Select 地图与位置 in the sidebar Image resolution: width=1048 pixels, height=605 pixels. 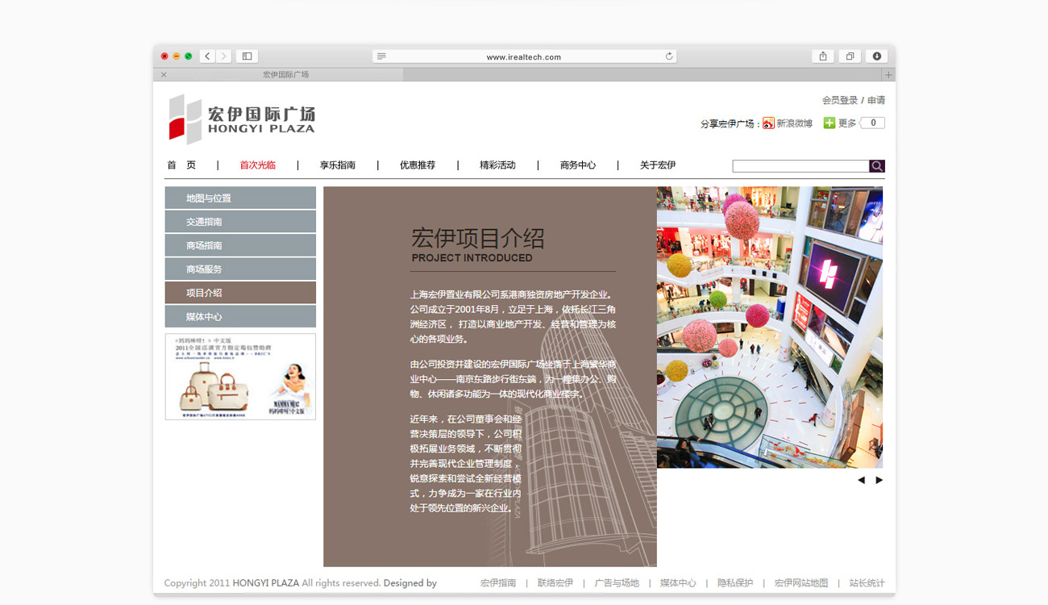[240, 198]
